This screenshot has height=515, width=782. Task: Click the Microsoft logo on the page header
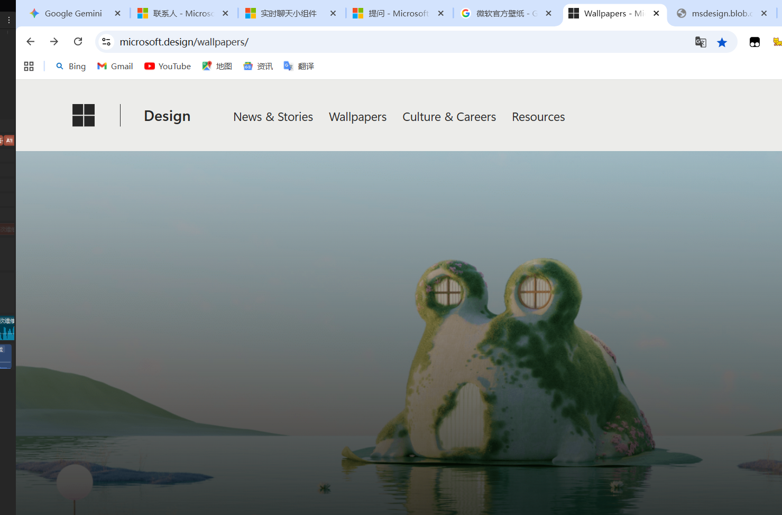tap(84, 115)
